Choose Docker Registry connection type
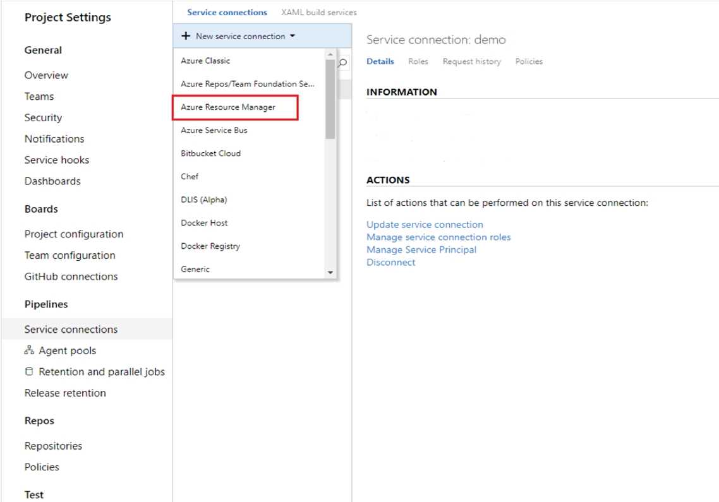Image resolution: width=719 pixels, height=502 pixels. point(210,246)
